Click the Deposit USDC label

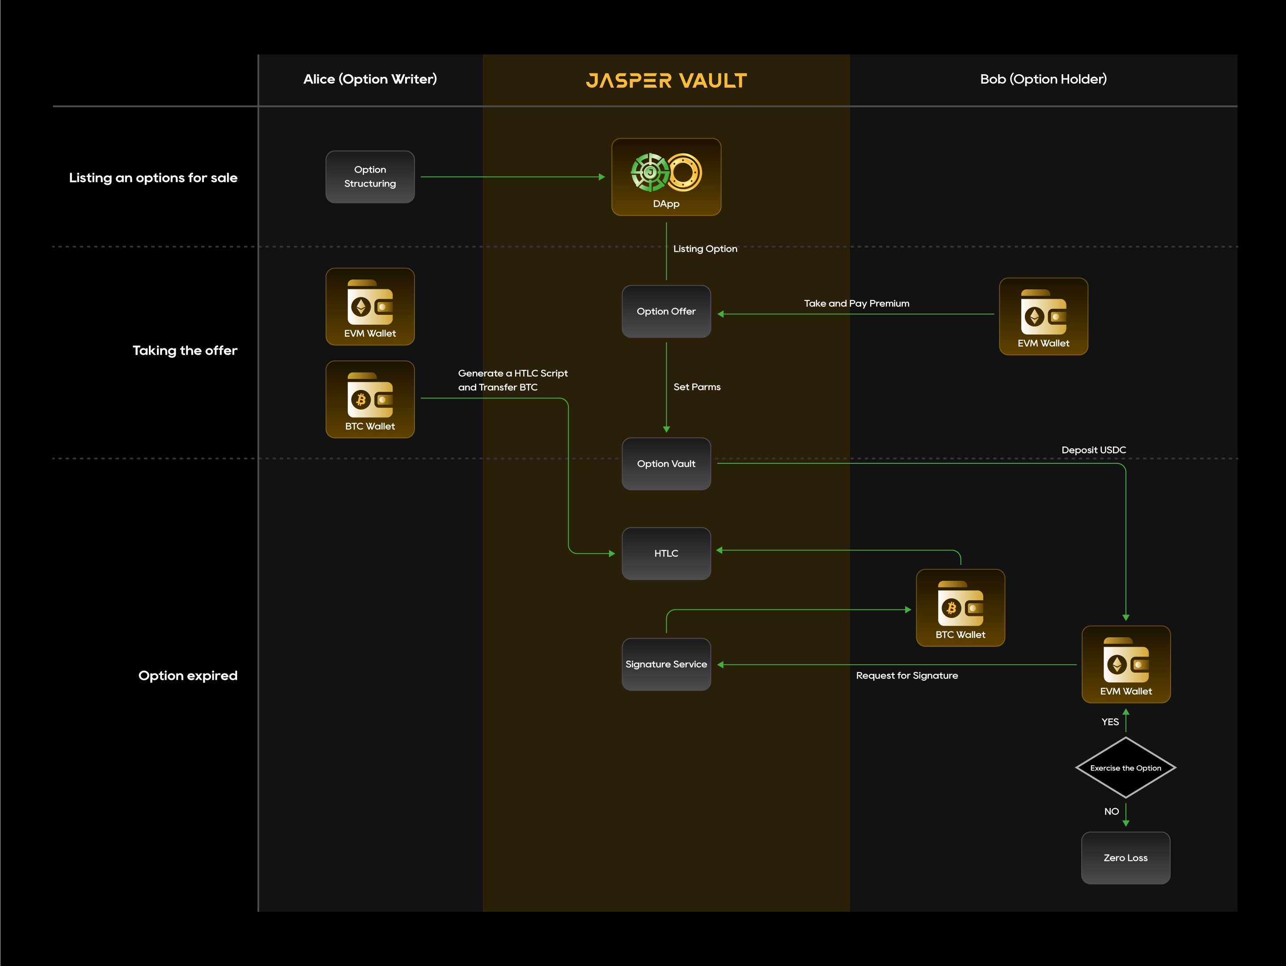(x=1093, y=449)
